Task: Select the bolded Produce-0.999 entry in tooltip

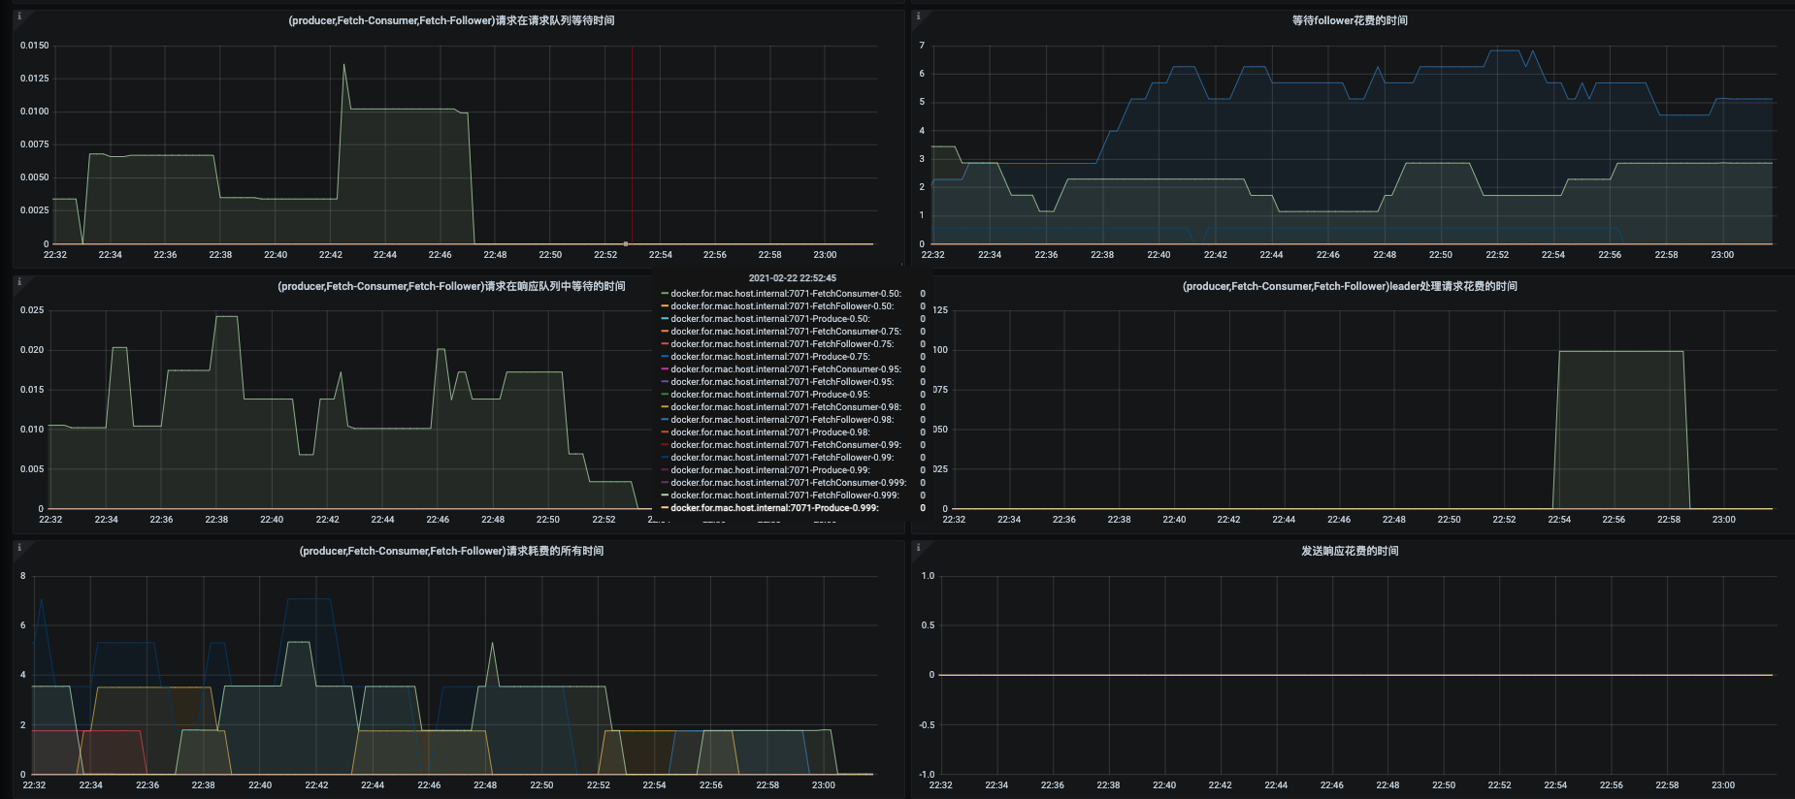Action: [774, 508]
